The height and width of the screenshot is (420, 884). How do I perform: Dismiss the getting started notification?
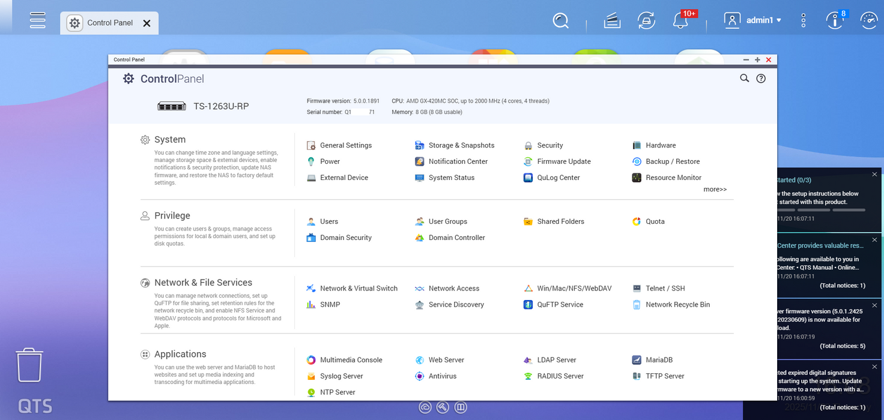(874, 175)
